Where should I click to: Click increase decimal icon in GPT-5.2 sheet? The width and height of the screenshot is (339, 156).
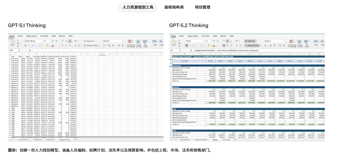coord(280,45)
